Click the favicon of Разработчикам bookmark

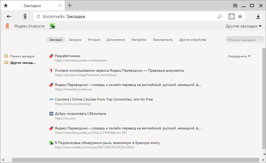[51, 56]
